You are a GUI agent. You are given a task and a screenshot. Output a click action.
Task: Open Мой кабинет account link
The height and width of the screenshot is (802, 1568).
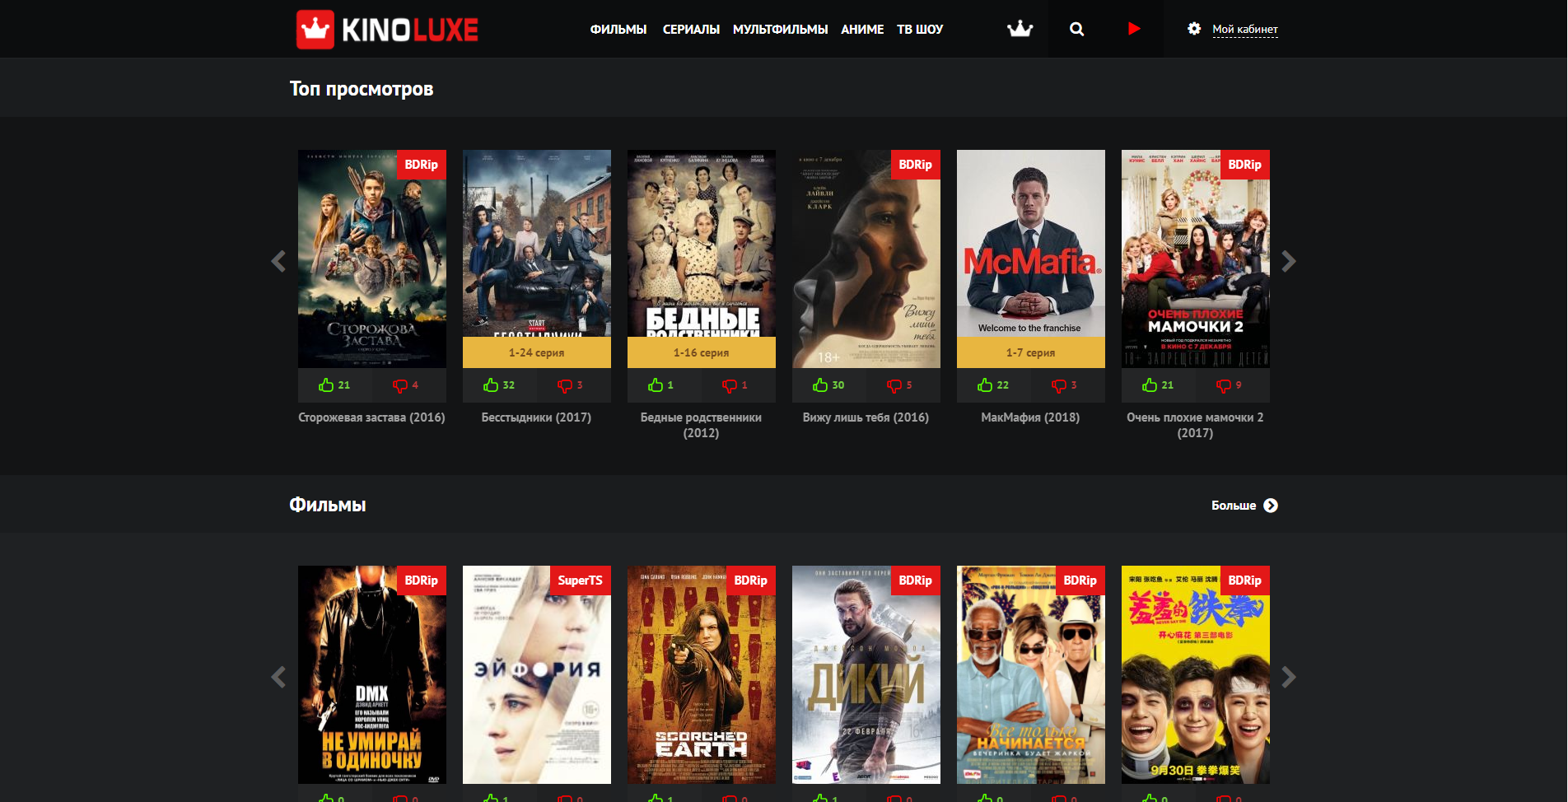coord(1245,30)
